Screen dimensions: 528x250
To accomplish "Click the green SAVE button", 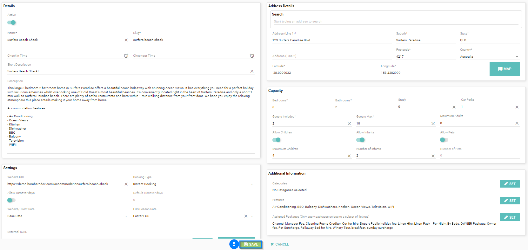I will (x=251, y=244).
